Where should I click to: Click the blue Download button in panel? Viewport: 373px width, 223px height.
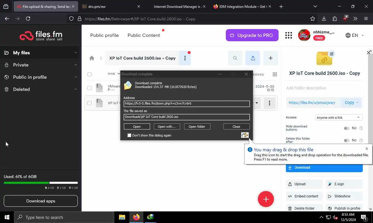click(x=324, y=168)
